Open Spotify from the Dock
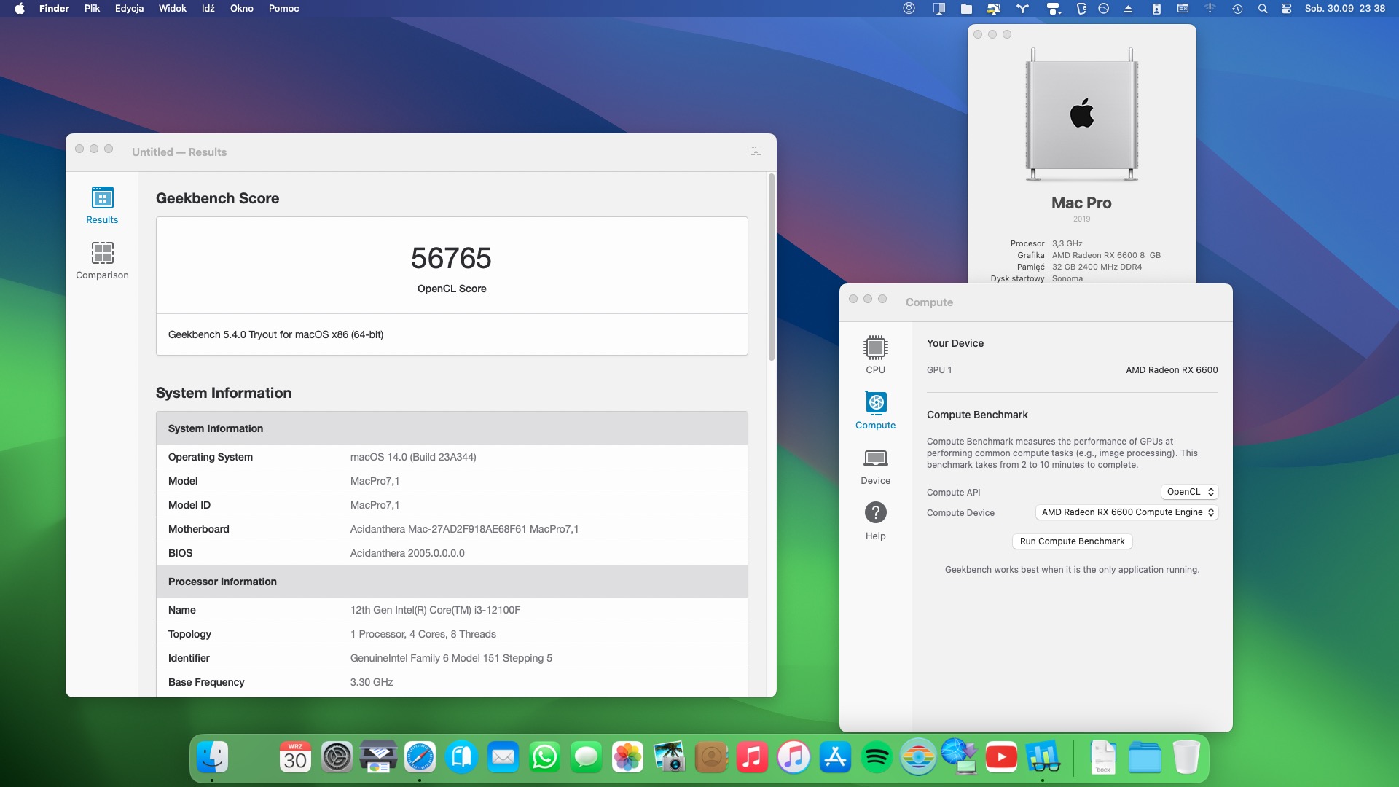 877,758
